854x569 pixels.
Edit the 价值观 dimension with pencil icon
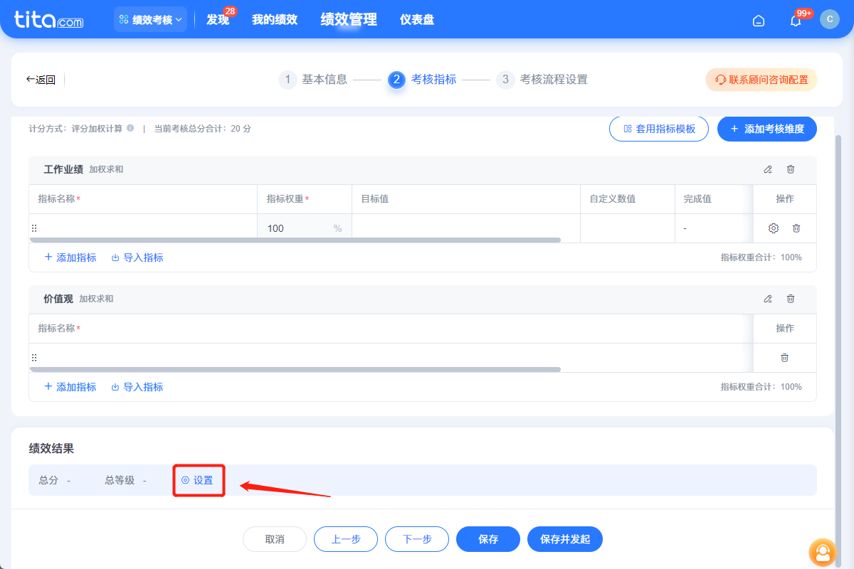[x=768, y=299]
